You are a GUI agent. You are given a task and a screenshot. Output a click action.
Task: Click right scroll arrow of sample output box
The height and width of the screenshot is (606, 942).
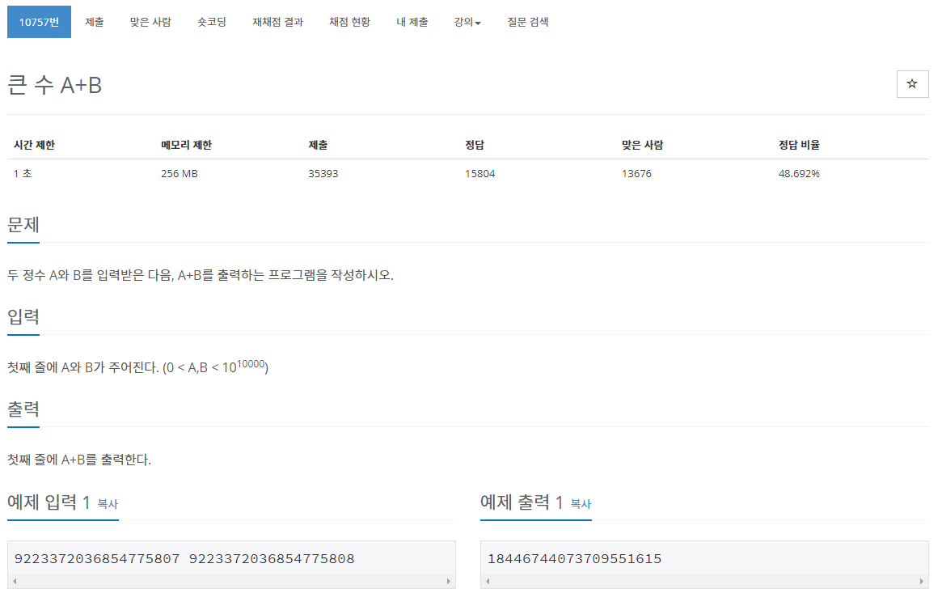[x=921, y=582]
